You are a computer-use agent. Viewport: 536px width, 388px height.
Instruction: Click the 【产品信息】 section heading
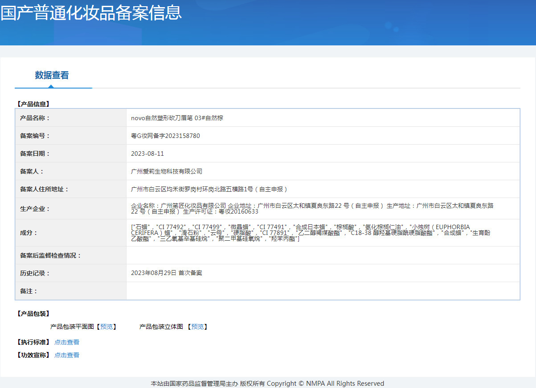click(x=33, y=104)
